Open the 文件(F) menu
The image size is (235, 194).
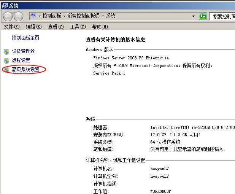click(11, 27)
